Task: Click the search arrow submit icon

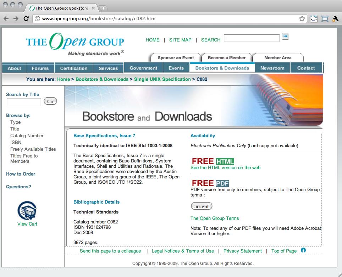Action: point(285,36)
